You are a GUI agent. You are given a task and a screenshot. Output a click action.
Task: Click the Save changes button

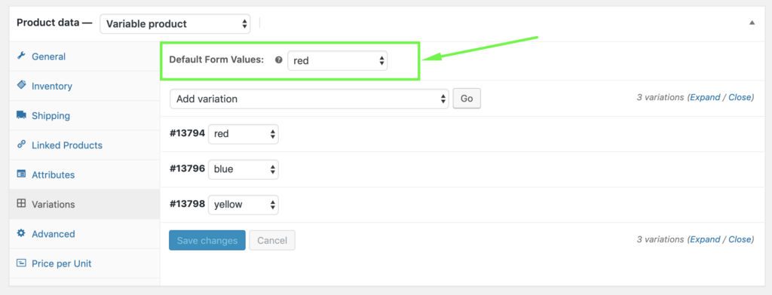click(207, 240)
